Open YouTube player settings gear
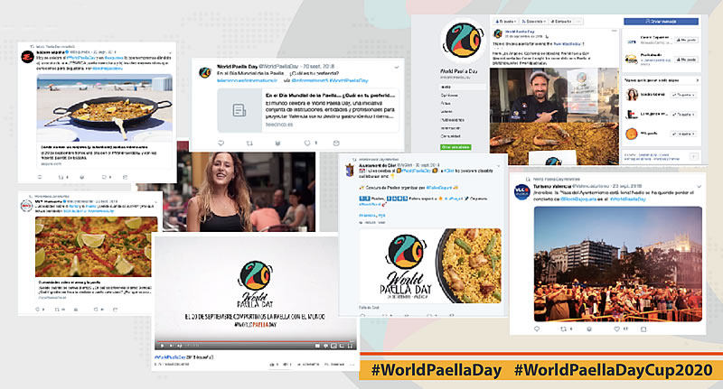This screenshot has width=723, height=389. 325,346
